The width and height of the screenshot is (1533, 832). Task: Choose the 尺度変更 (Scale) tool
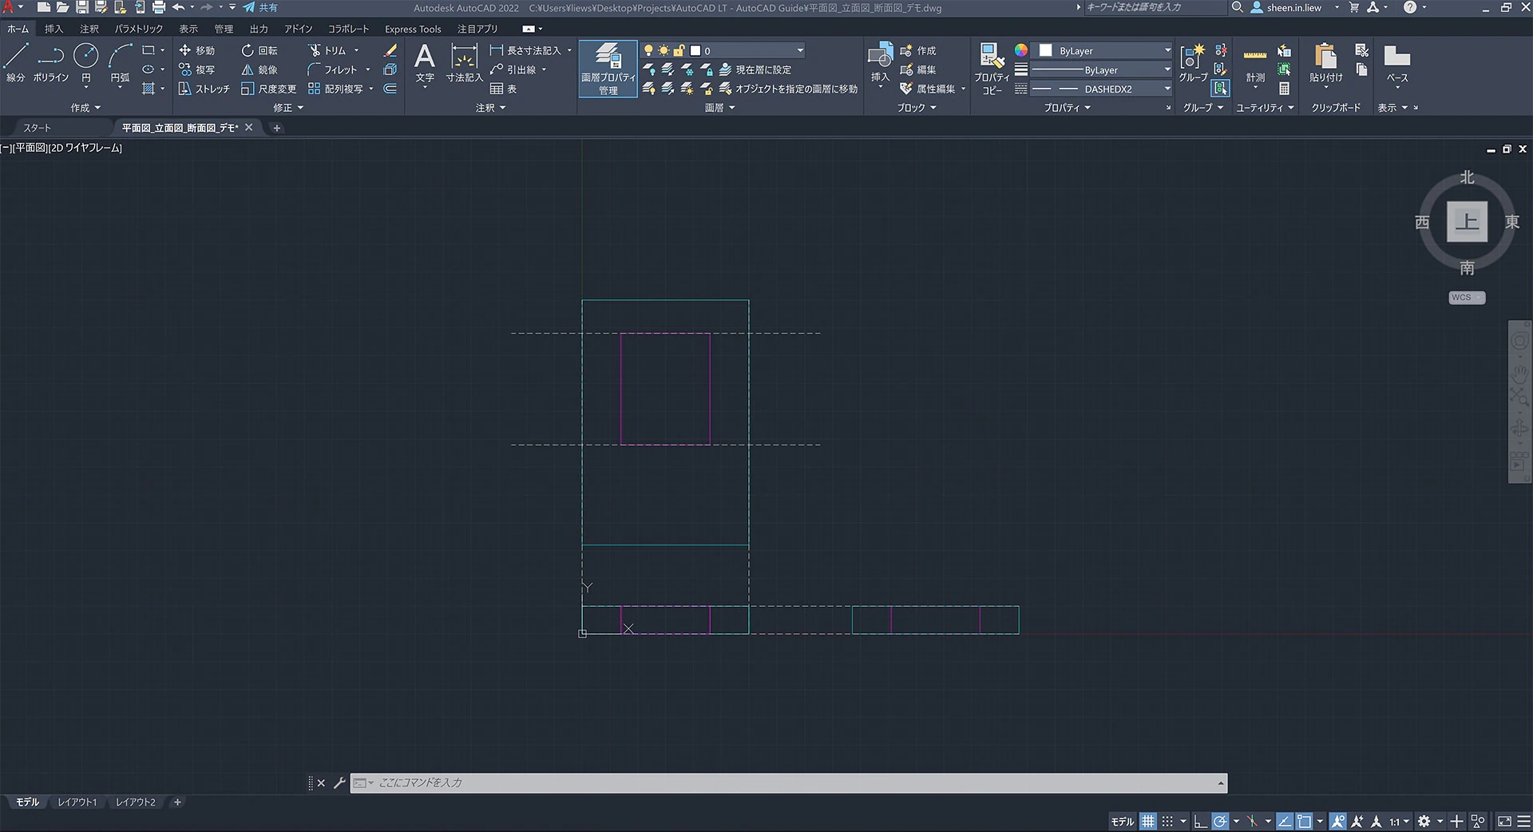point(269,89)
